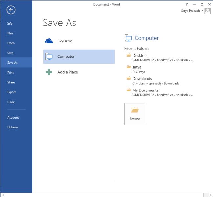This screenshot has width=213, height=197.
Task: Go to the New menu item
Action: [x=10, y=33]
